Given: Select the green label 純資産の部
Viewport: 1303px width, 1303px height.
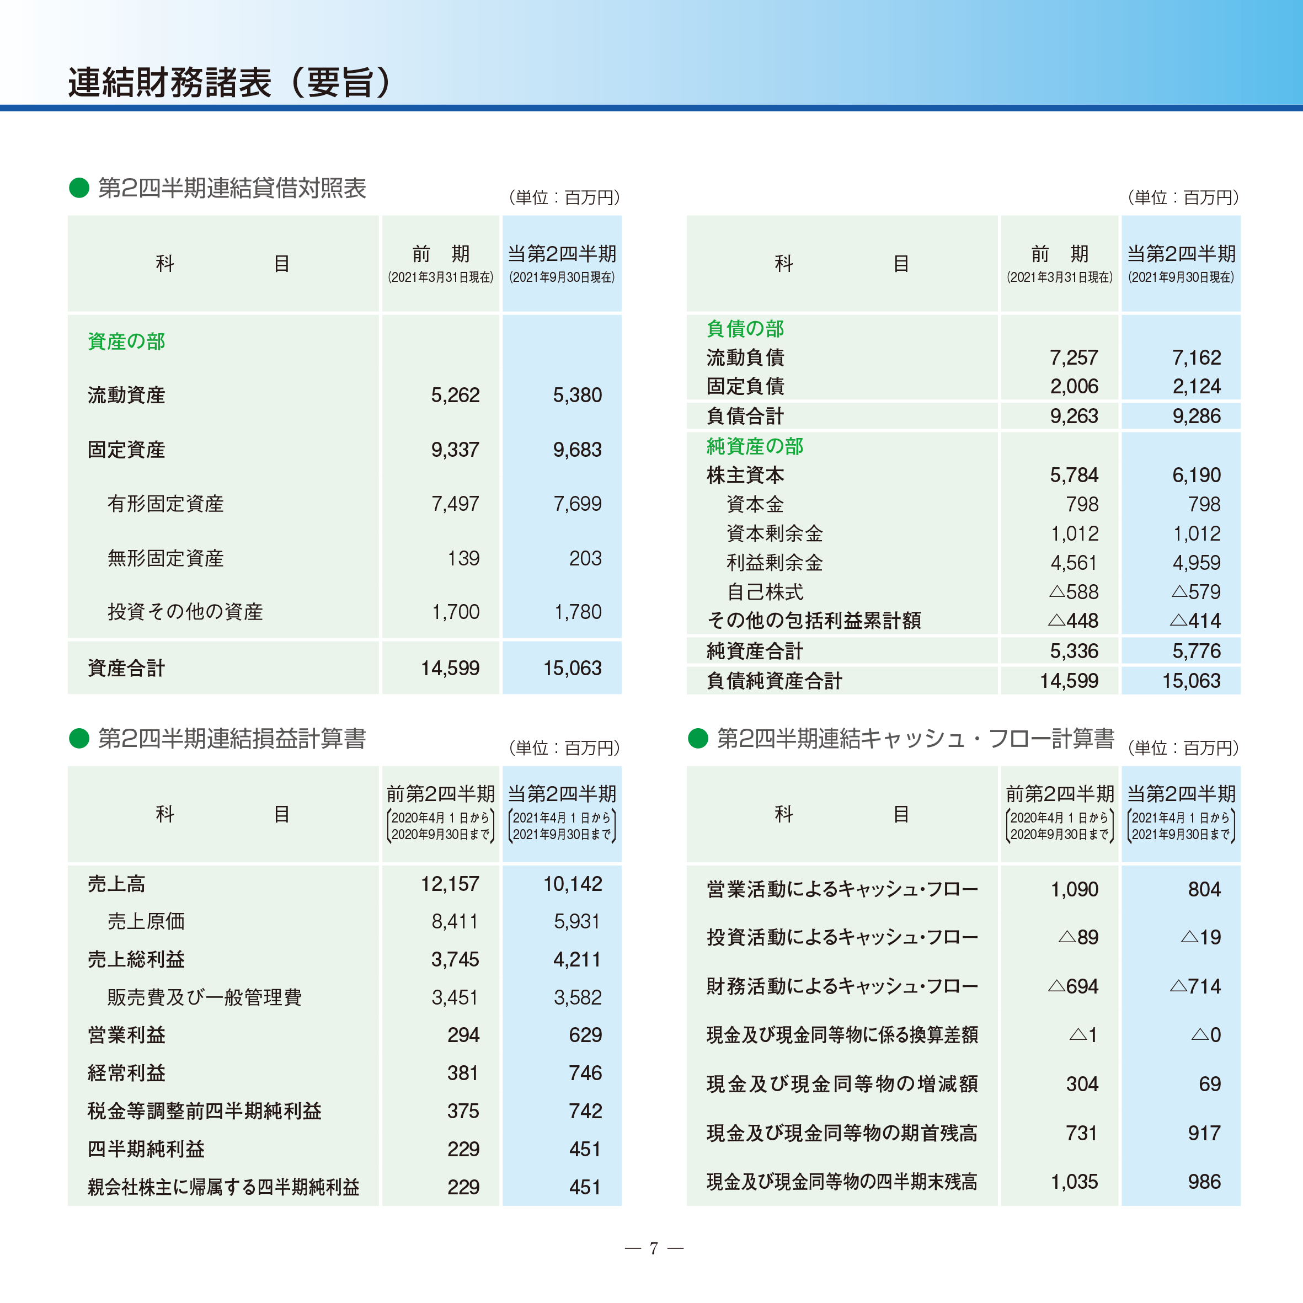Looking at the screenshot, I should (x=755, y=446).
